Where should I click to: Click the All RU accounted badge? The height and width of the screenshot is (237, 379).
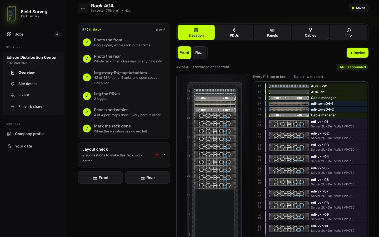(x=353, y=67)
